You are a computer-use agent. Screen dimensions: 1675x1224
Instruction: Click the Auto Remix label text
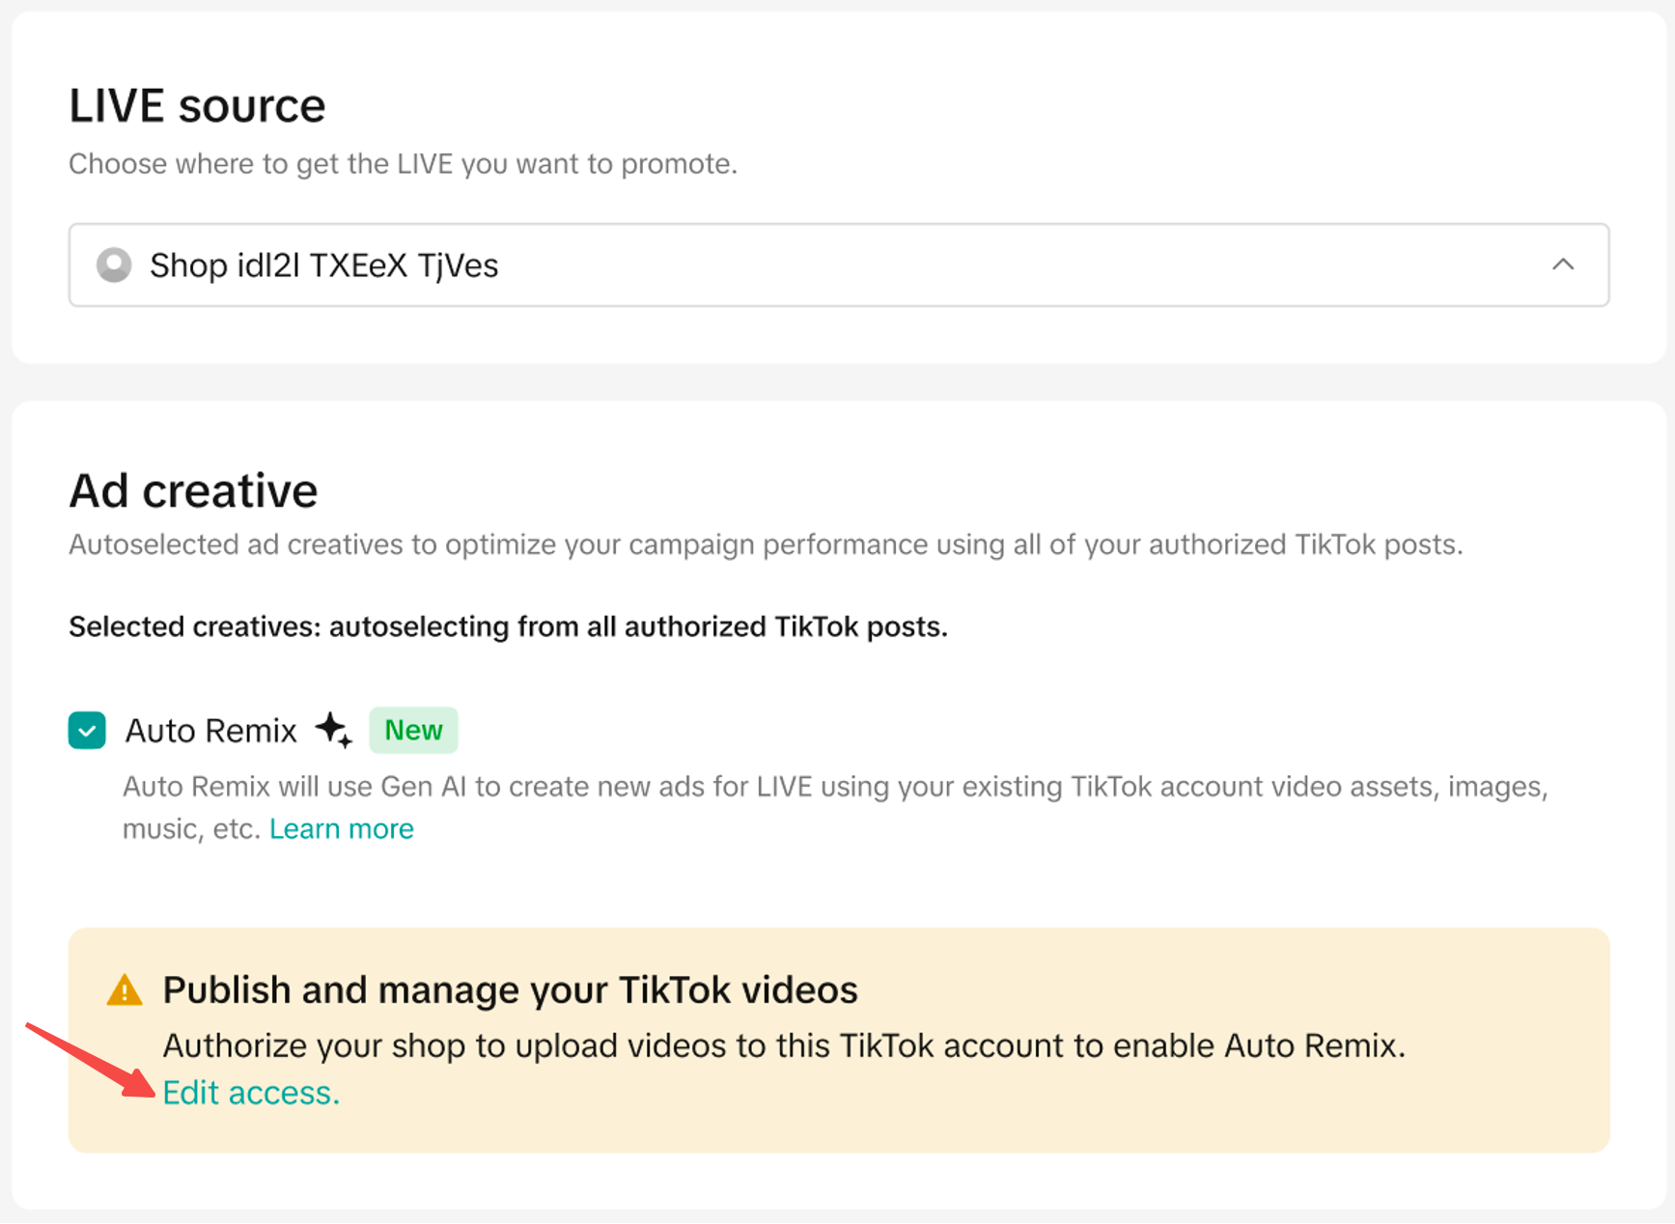click(211, 731)
